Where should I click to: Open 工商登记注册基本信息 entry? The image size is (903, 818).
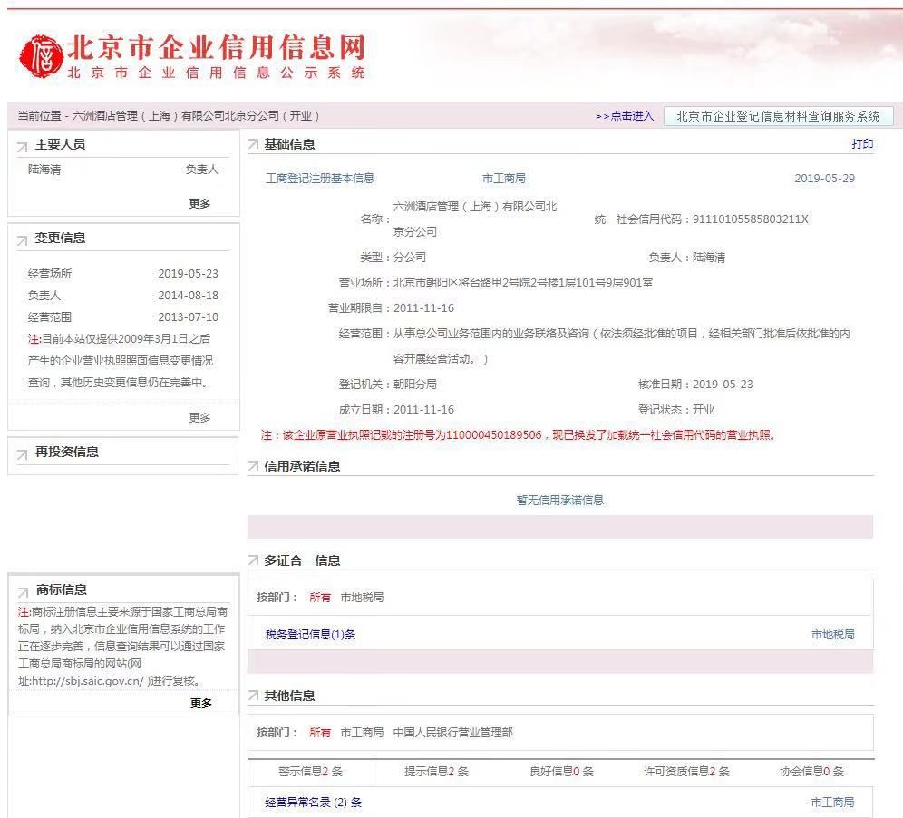(x=320, y=179)
